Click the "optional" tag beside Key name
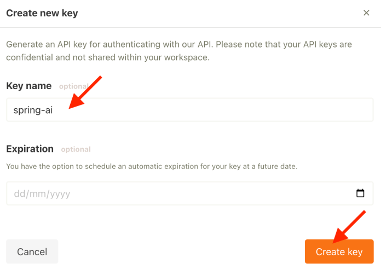381x270 pixels. [x=73, y=86]
